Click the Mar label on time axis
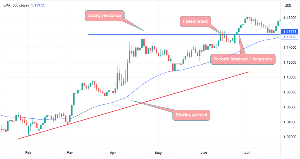Viewport: 300px width, 159px height. click(x=70, y=153)
